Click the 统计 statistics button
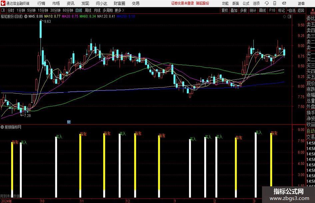The width and height of the screenshot is (315, 203). [253, 10]
